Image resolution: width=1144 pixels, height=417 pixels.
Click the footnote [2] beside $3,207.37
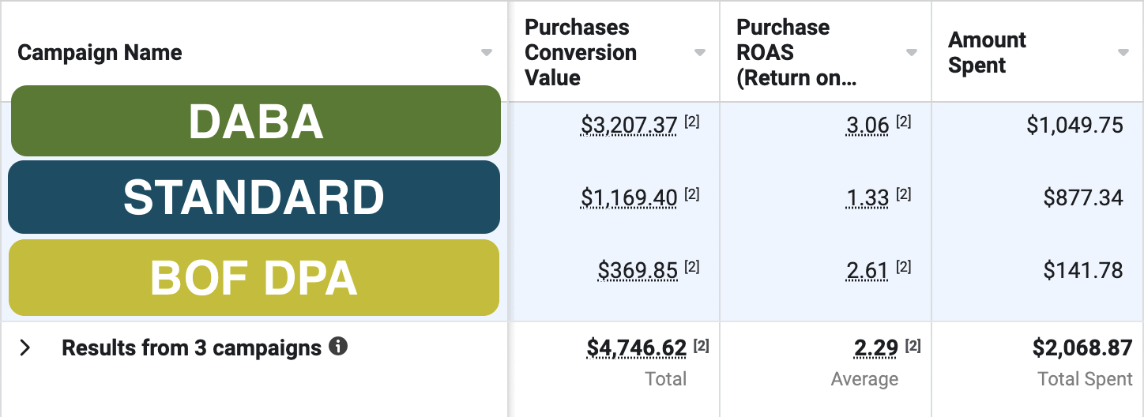692,122
